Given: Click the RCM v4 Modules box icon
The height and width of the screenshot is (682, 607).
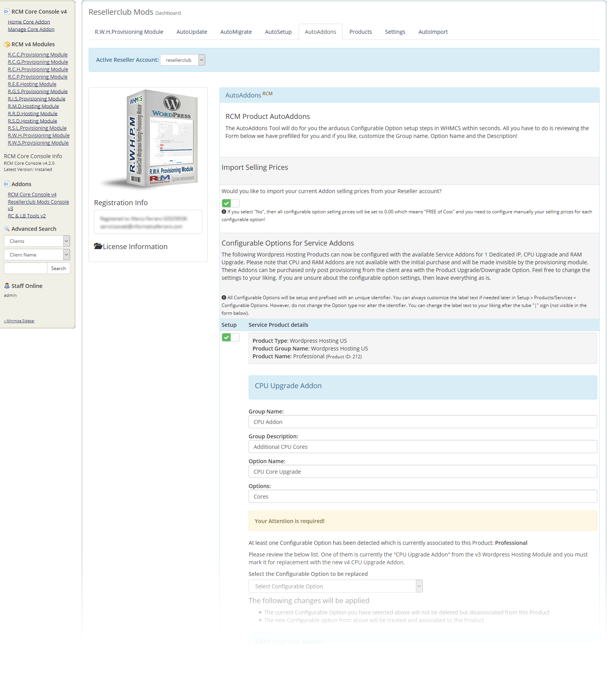Looking at the screenshot, I should pos(7,44).
